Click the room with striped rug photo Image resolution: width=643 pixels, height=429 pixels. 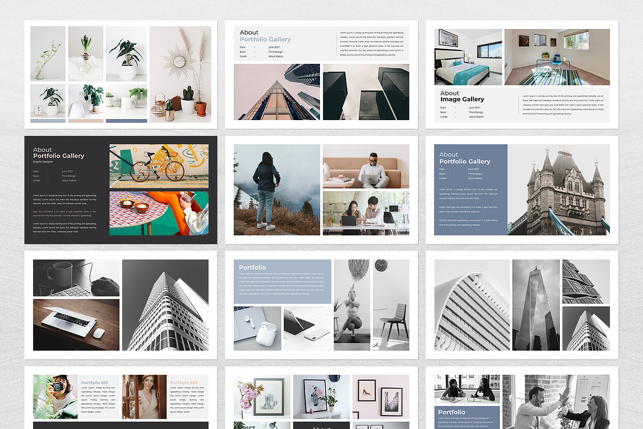pyautogui.click(x=557, y=57)
